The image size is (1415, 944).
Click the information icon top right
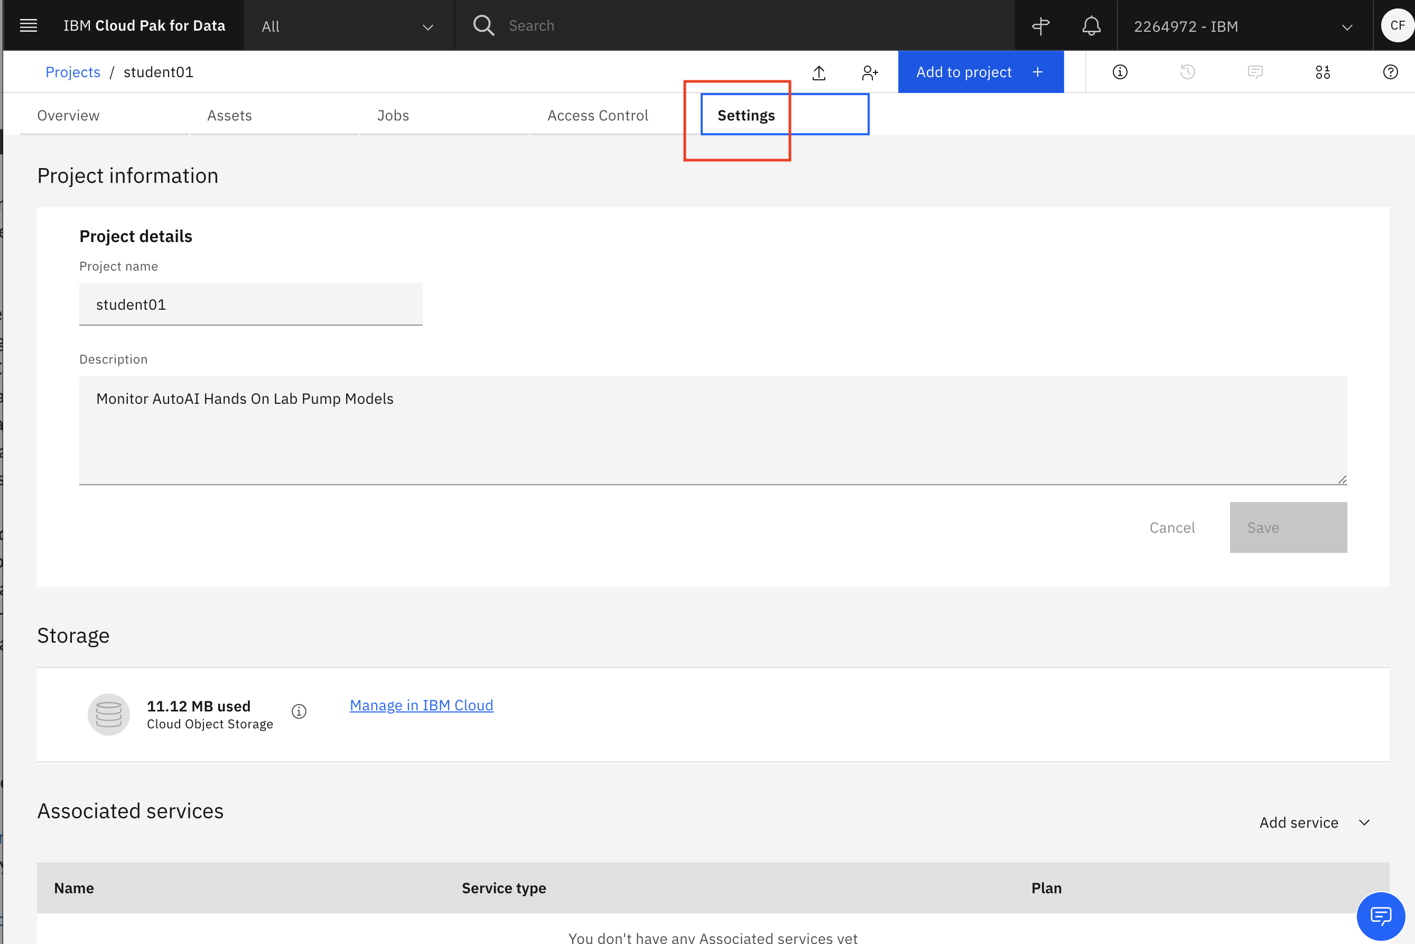(x=1120, y=72)
